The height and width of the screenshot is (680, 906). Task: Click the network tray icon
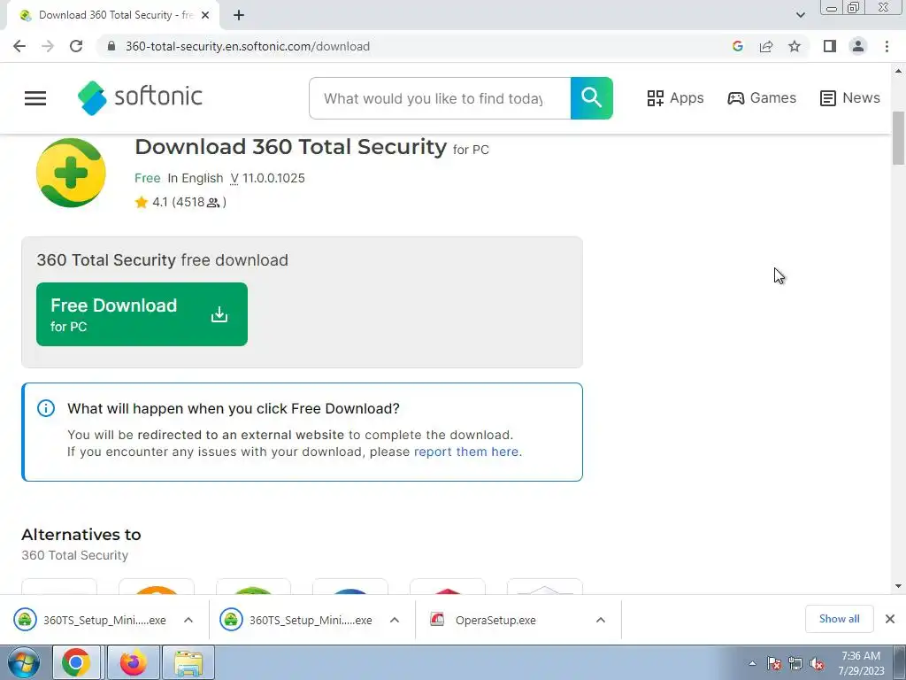click(795, 663)
